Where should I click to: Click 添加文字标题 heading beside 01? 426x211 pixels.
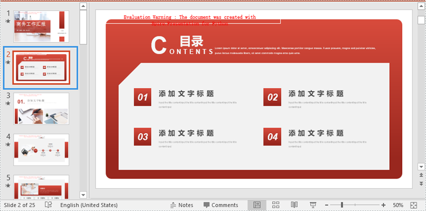click(x=186, y=94)
